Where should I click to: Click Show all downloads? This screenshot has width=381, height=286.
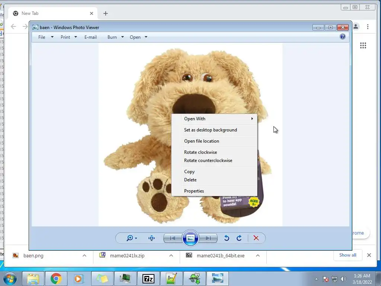click(x=348, y=255)
